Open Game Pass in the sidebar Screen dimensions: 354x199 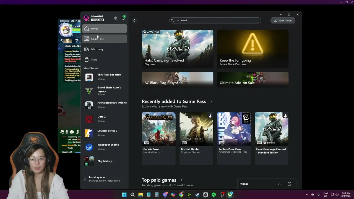coord(104,39)
